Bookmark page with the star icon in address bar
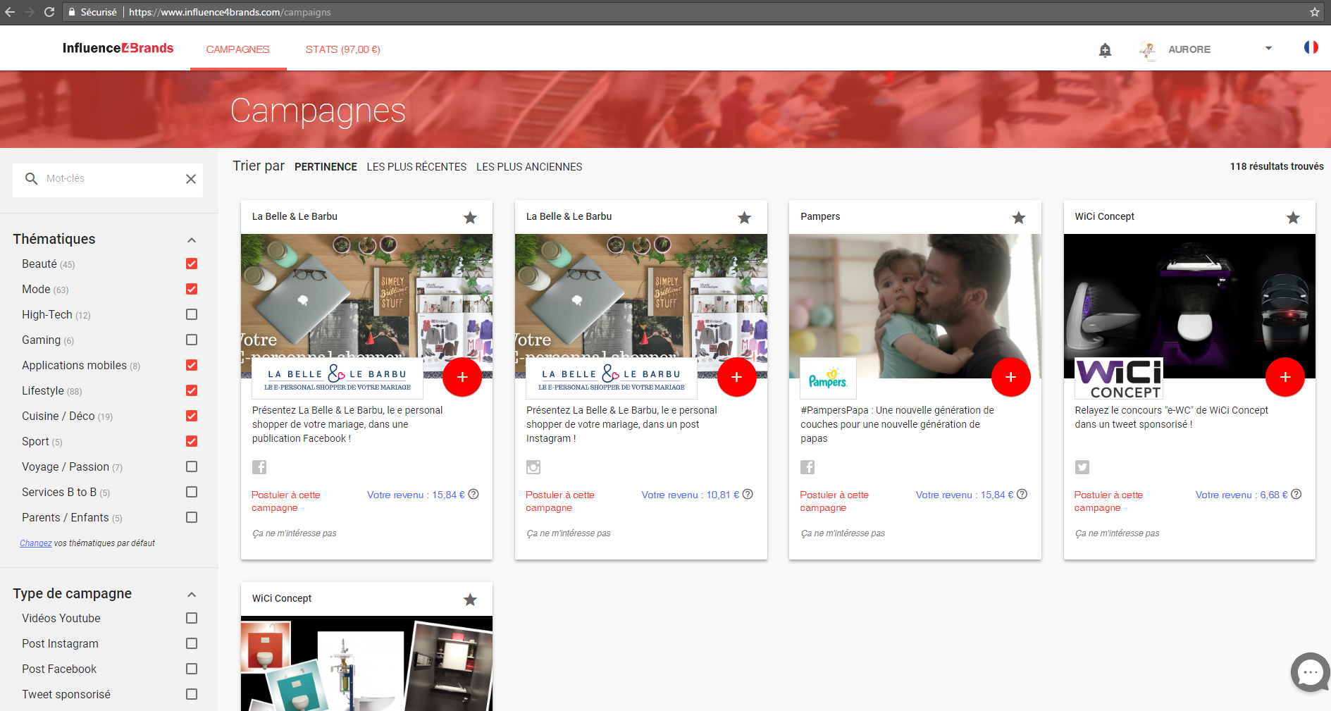 pos(1315,12)
